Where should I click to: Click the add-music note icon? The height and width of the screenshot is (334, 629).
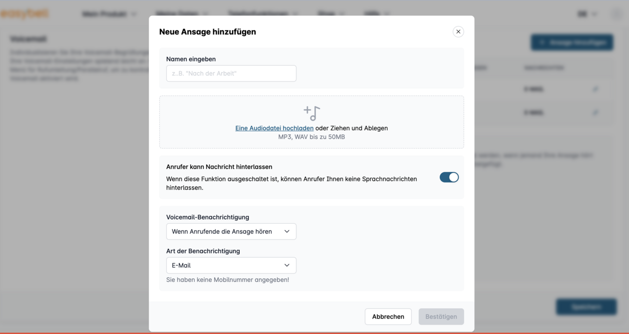(312, 113)
